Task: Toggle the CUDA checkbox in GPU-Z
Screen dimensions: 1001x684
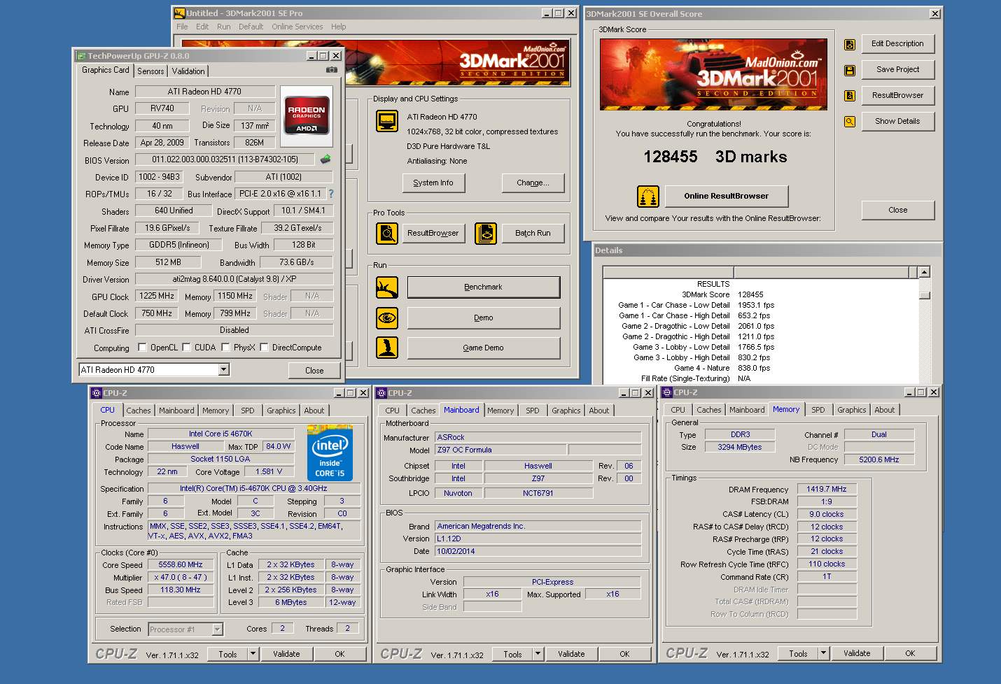Action: coord(187,347)
